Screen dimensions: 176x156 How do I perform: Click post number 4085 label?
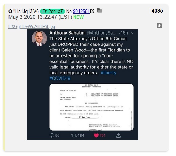[x=157, y=11]
